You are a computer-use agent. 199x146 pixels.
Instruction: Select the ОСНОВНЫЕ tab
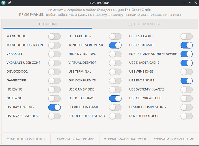(48, 24)
